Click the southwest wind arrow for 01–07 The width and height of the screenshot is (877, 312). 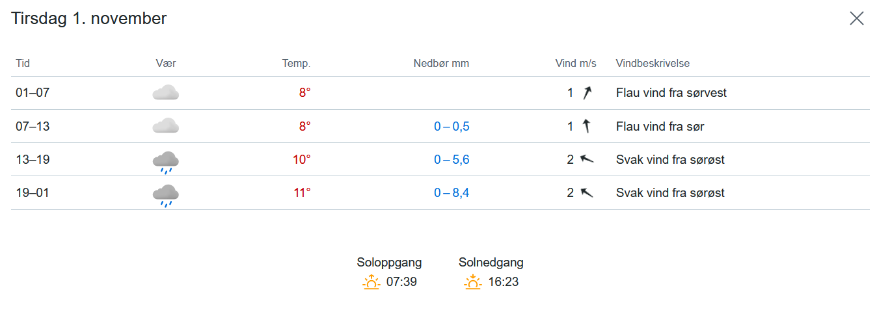click(x=587, y=93)
